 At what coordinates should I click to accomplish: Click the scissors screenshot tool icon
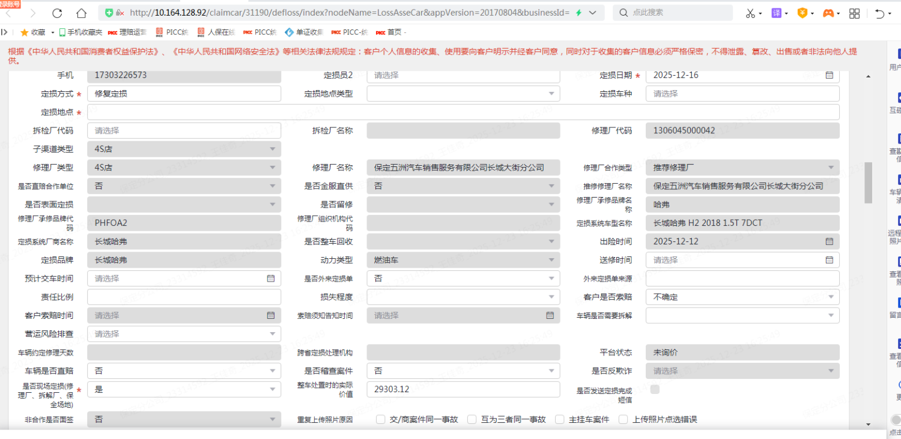(x=750, y=13)
